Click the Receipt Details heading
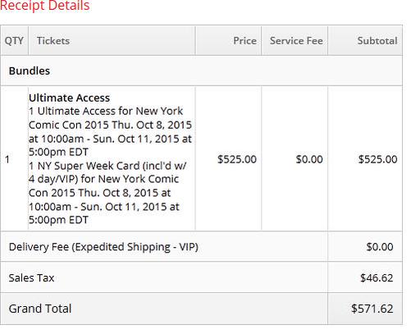This screenshot has width=411, height=334. (x=45, y=5)
